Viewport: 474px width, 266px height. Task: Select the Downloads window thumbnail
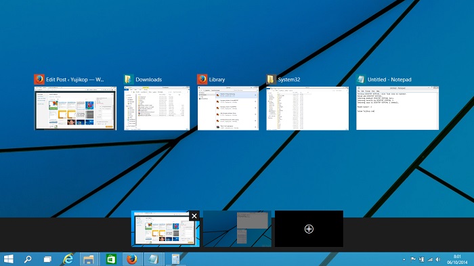coord(157,108)
